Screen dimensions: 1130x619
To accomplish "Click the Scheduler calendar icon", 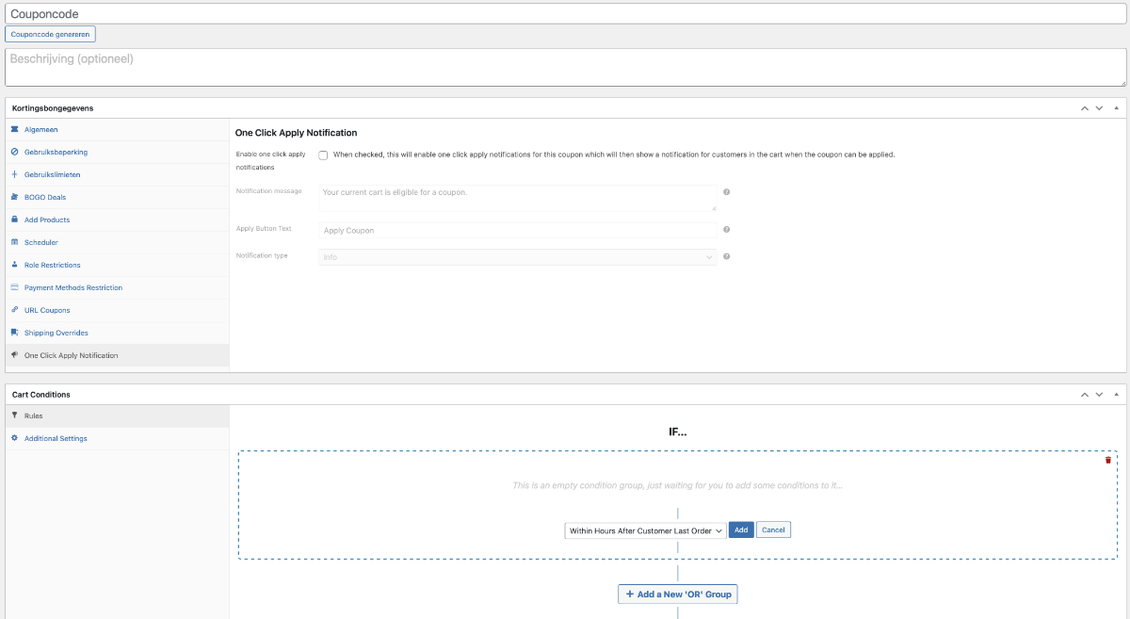I will pos(14,242).
